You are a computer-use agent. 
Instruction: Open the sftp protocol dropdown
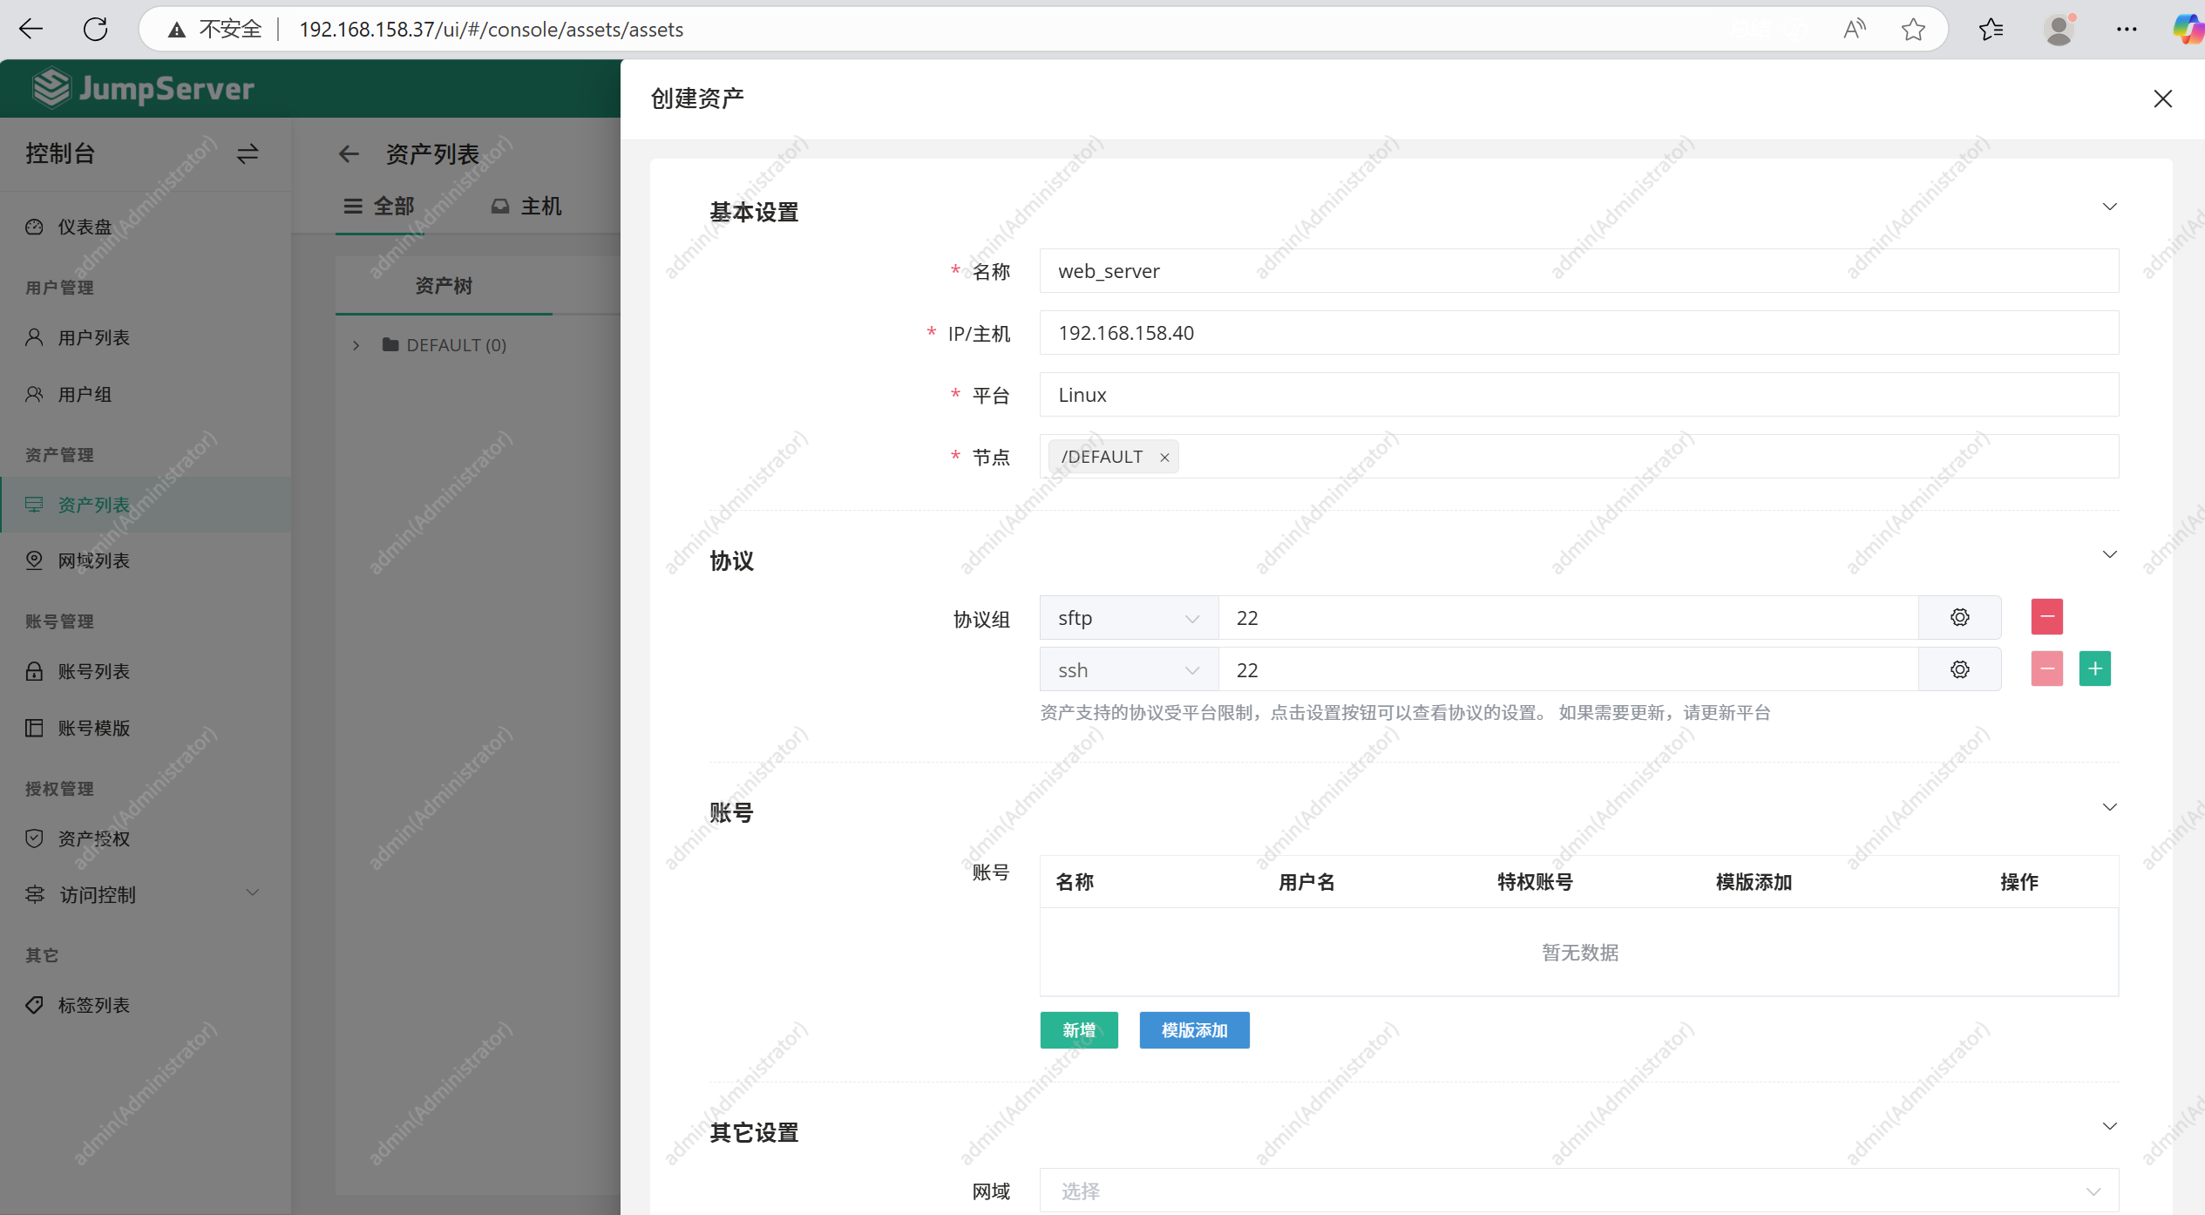click(1129, 618)
